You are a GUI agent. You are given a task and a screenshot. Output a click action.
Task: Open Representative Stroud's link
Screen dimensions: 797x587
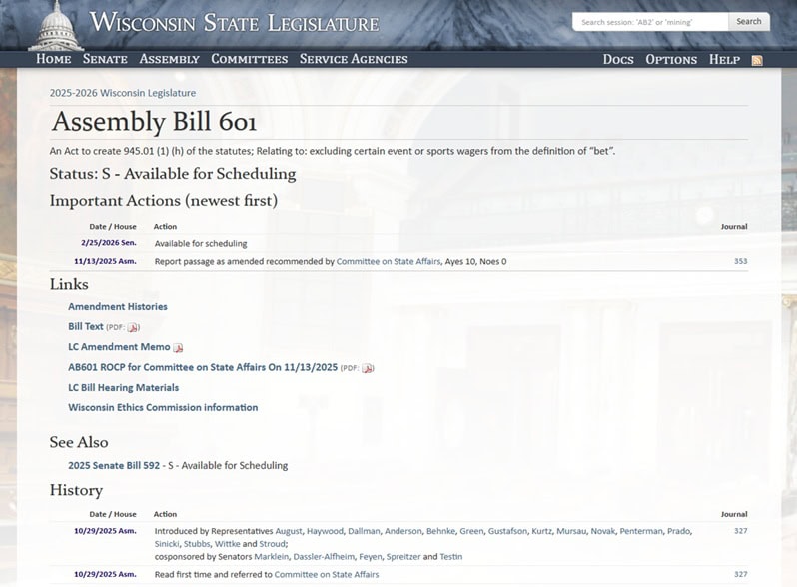[273, 544]
